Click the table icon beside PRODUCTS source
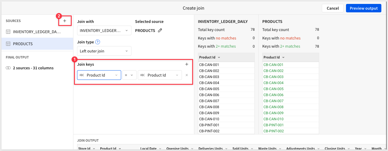The image size is (388, 151). coord(8,44)
